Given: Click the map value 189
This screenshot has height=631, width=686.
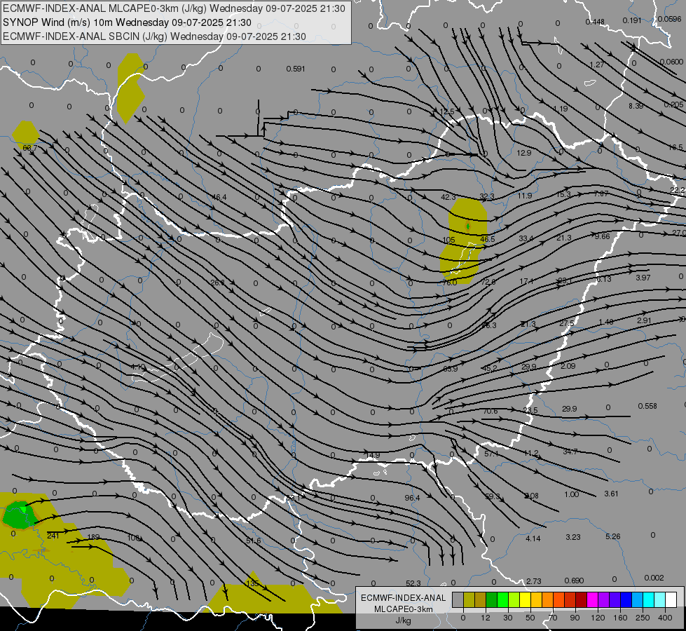Looking at the screenshot, I should [x=94, y=537].
